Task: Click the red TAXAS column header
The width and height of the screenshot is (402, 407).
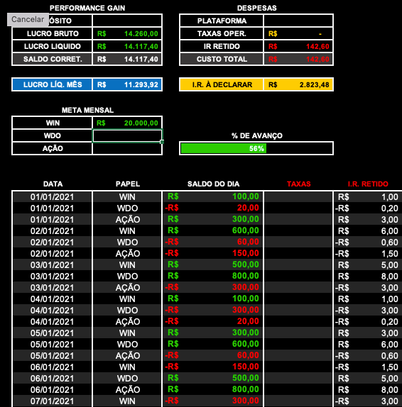Action: pyautogui.click(x=299, y=184)
